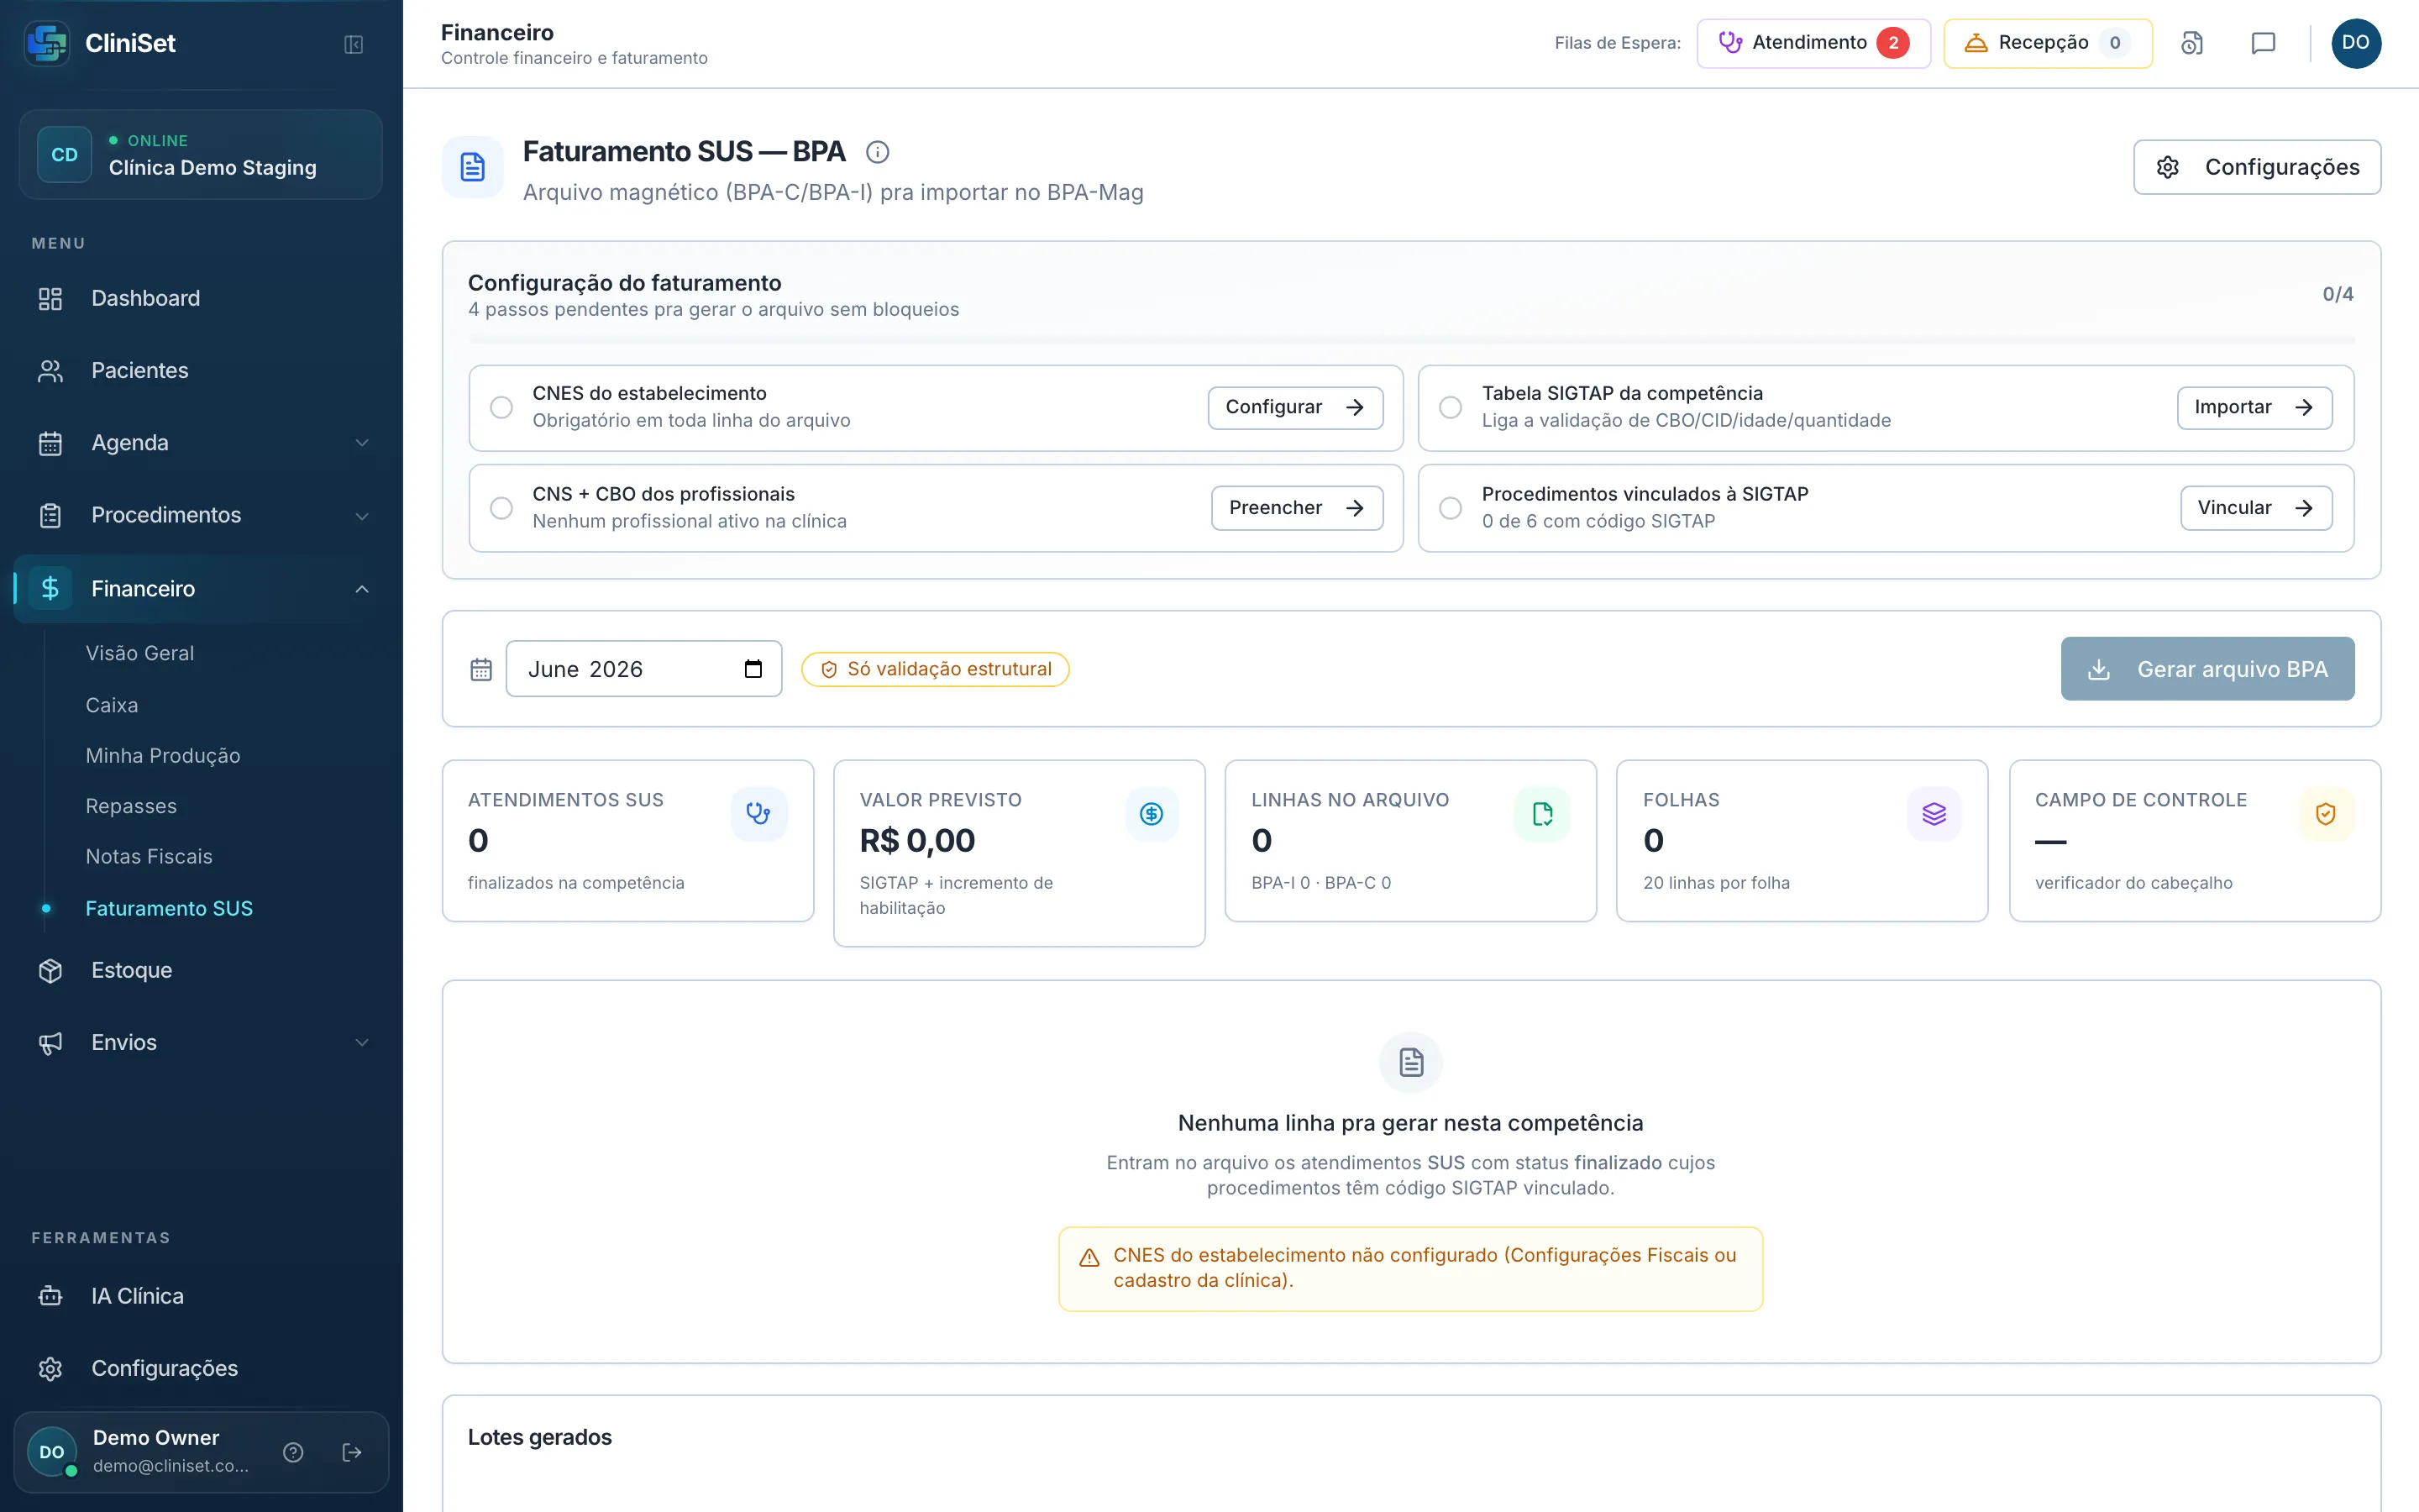Click the layers icon in Folhas card
This screenshot has height=1512, width=2419.
[x=1934, y=814]
